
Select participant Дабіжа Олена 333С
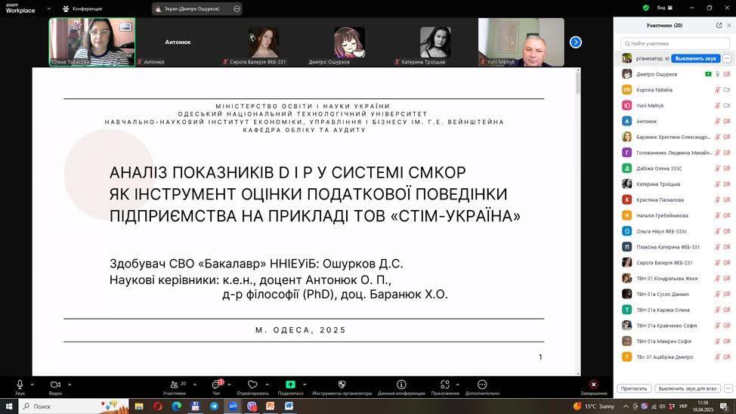click(674, 168)
